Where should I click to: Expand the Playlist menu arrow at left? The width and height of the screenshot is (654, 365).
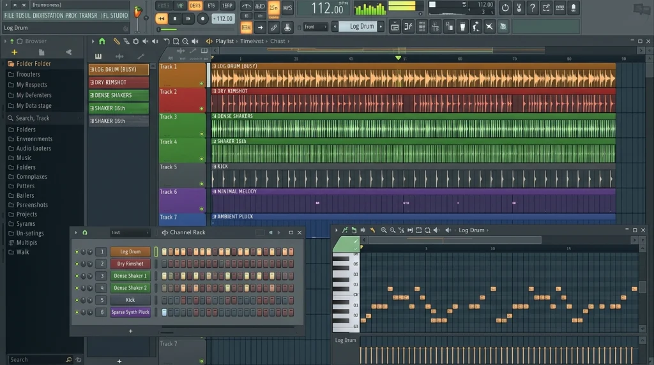click(x=93, y=41)
